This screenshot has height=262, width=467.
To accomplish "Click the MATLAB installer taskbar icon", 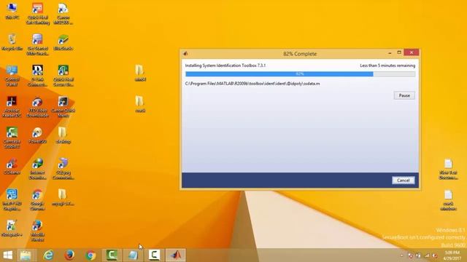I will click(x=176, y=255).
